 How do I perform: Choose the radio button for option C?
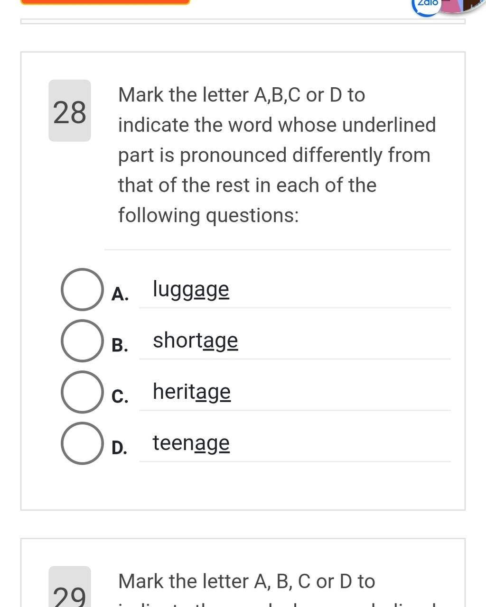(x=82, y=392)
